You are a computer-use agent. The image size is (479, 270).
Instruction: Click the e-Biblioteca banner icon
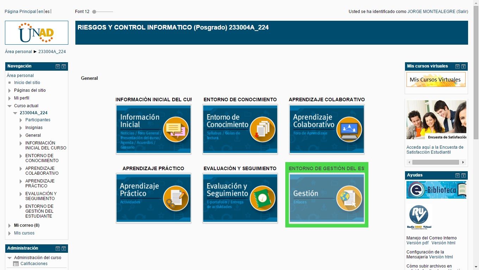[x=436, y=190]
